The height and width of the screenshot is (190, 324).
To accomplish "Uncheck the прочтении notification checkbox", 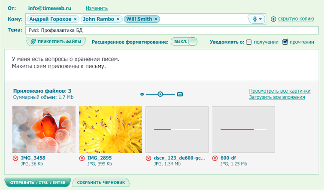I will pyautogui.click(x=285, y=42).
